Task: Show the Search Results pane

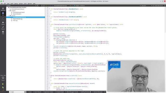Action: [37, 92]
